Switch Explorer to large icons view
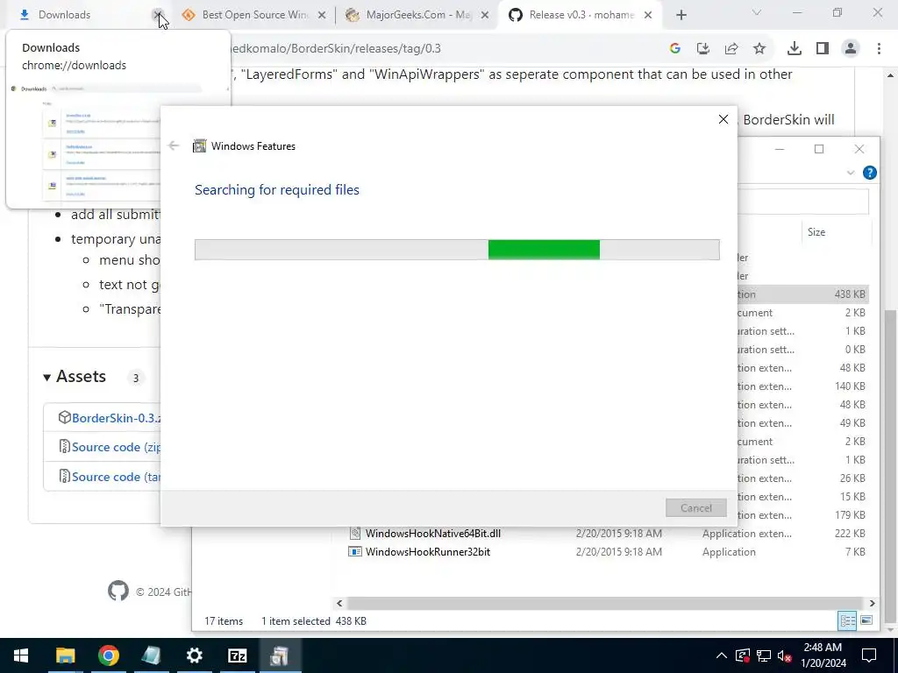The image size is (898, 673). (866, 621)
